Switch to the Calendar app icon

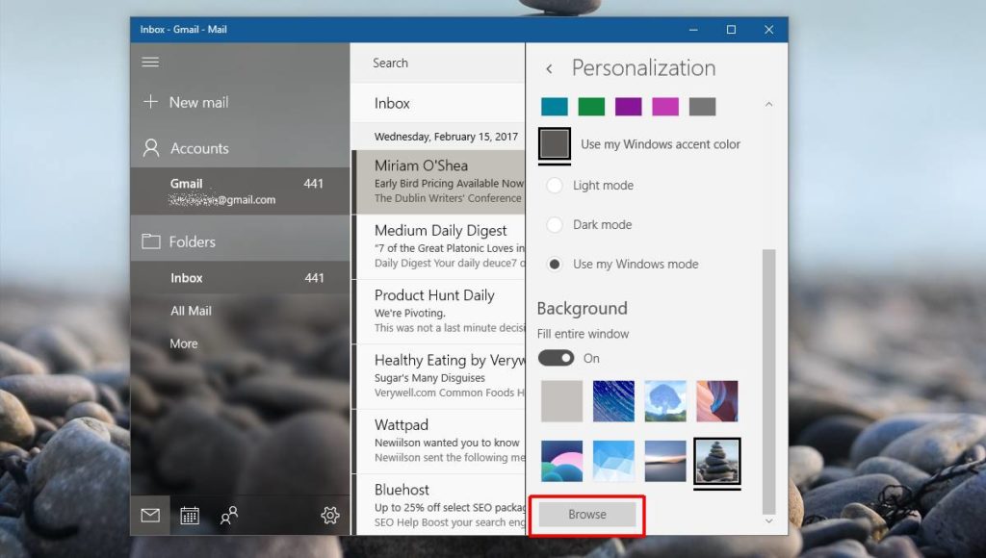[190, 516]
